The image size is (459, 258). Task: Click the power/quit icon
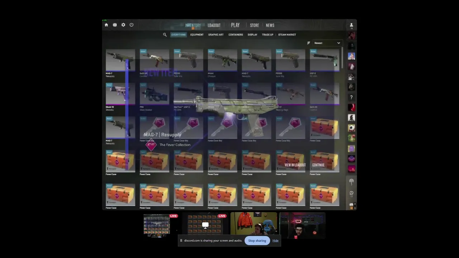pyautogui.click(x=131, y=25)
